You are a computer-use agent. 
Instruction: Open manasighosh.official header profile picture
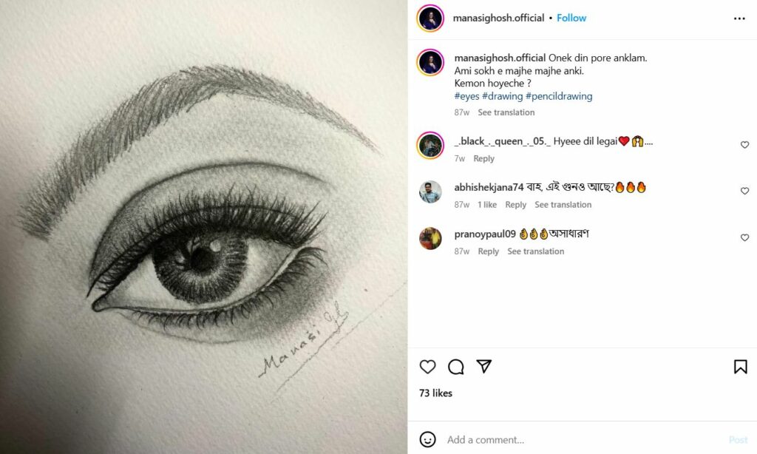click(430, 18)
